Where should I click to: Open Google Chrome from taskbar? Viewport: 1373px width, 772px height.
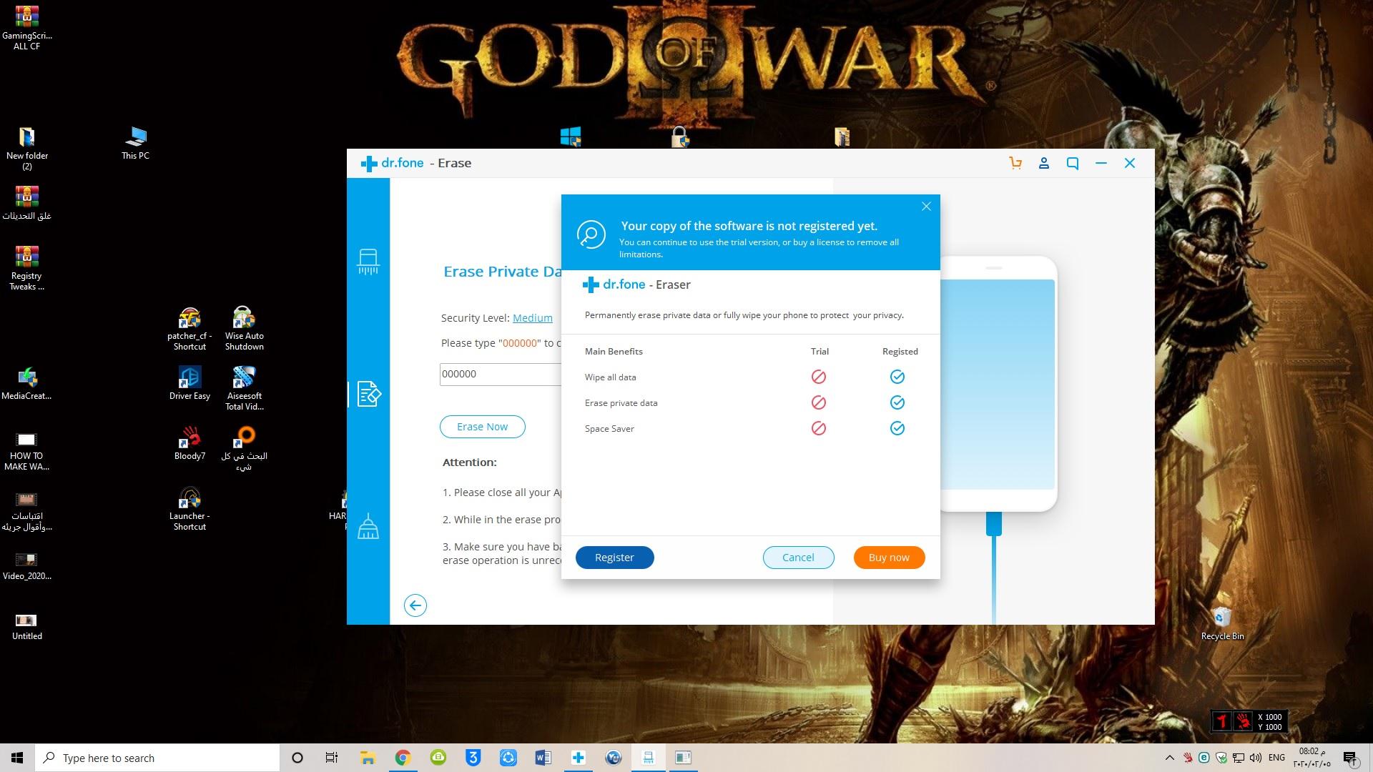click(403, 758)
